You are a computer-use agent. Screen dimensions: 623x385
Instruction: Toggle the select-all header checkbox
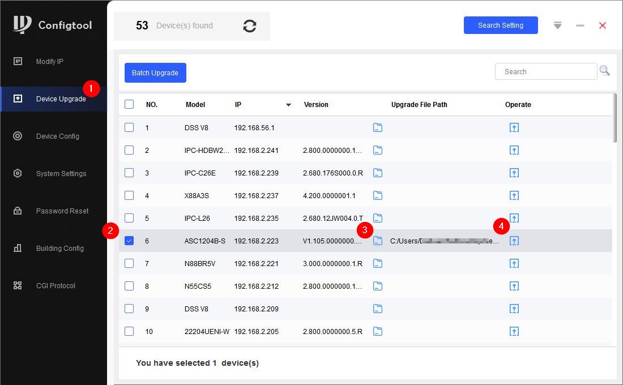click(129, 104)
